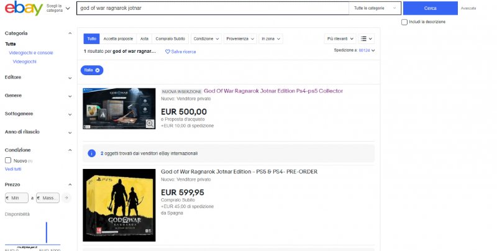Expand the Condizione filter dropdown
Image resolution: width=497 pixels, height=251 pixels.
tap(206, 39)
